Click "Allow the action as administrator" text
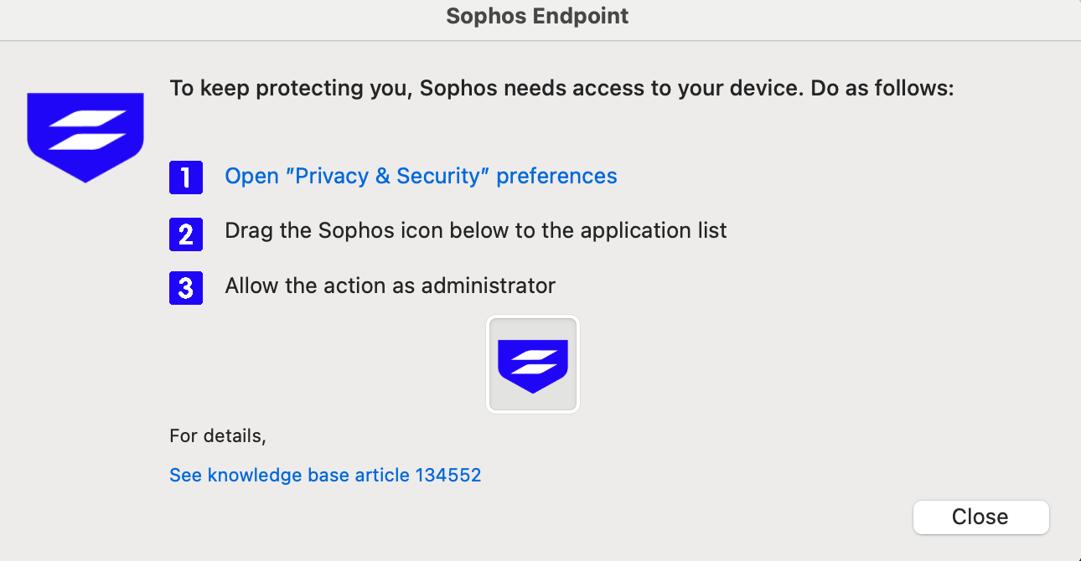The width and height of the screenshot is (1081, 561). (390, 286)
